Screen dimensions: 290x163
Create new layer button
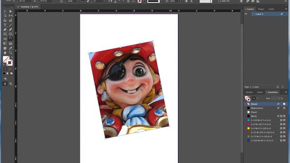(x=278, y=87)
